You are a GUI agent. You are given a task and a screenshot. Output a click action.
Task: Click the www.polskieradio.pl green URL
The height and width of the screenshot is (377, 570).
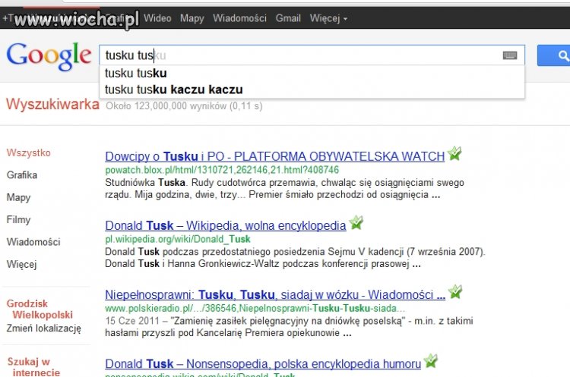pos(255,309)
